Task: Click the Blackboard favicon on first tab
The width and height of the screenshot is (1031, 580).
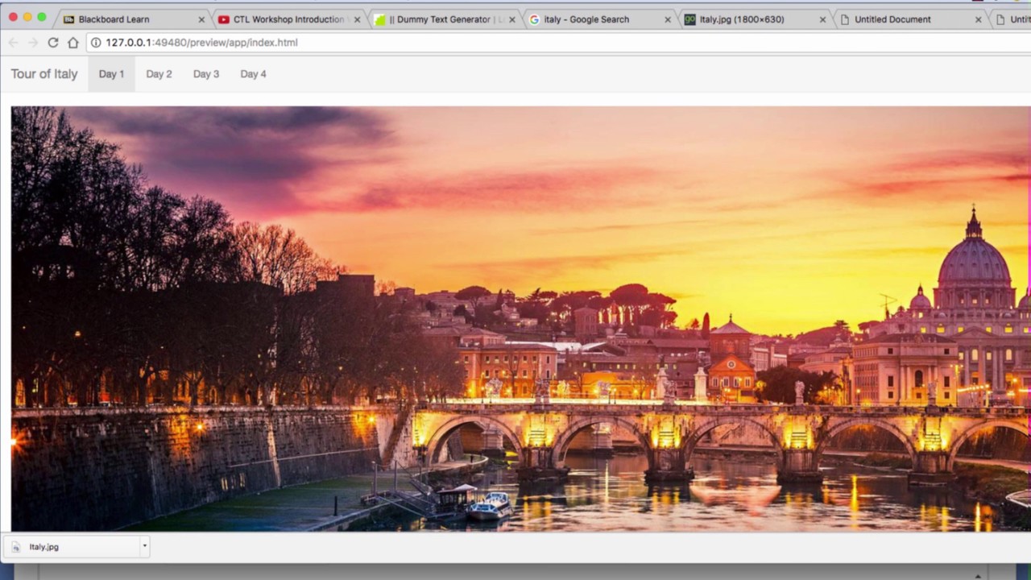Action: (69, 19)
